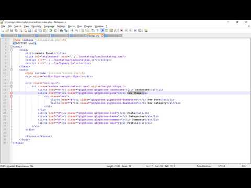Open the User Defined Language icon
The image size is (251, 188).
click(107, 30)
